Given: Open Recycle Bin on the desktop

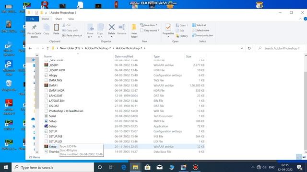Looking at the screenshot, I should click(9, 86).
